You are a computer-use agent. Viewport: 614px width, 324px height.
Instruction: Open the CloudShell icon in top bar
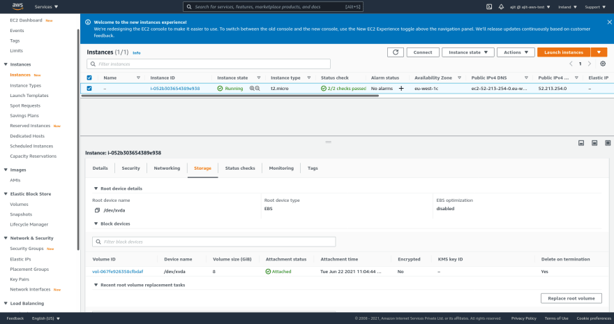[x=489, y=7]
